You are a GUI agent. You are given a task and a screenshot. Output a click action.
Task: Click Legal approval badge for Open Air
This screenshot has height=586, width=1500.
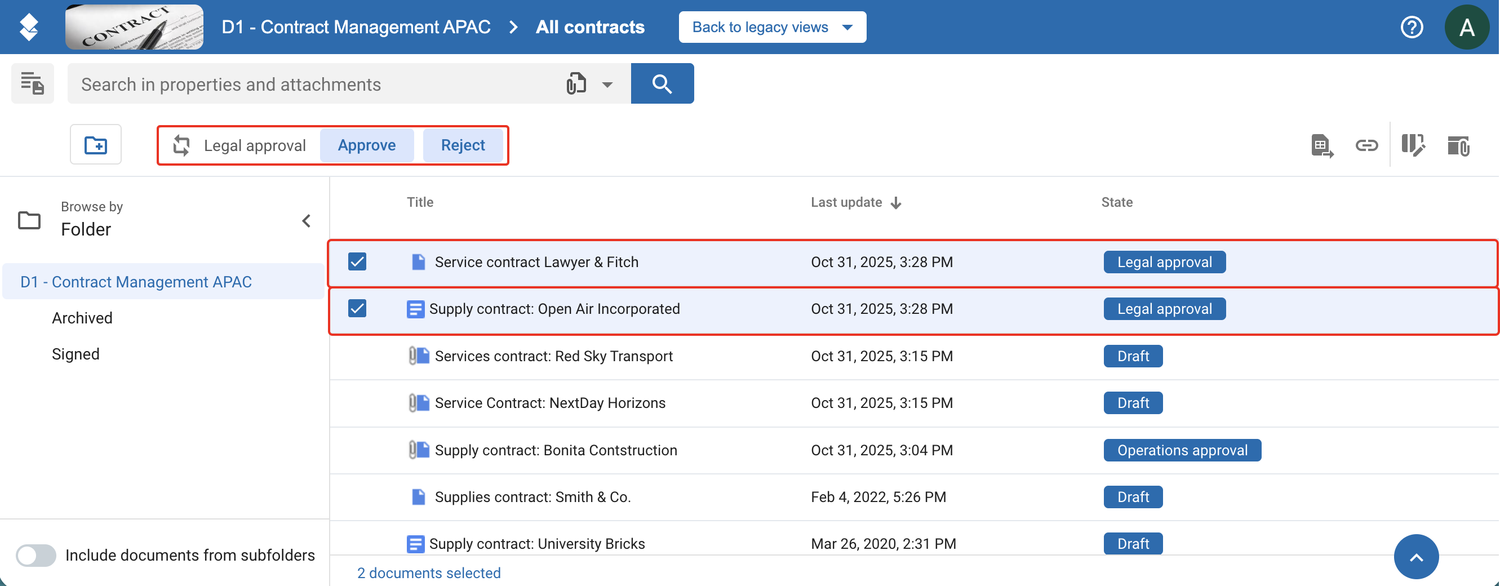[x=1164, y=309]
